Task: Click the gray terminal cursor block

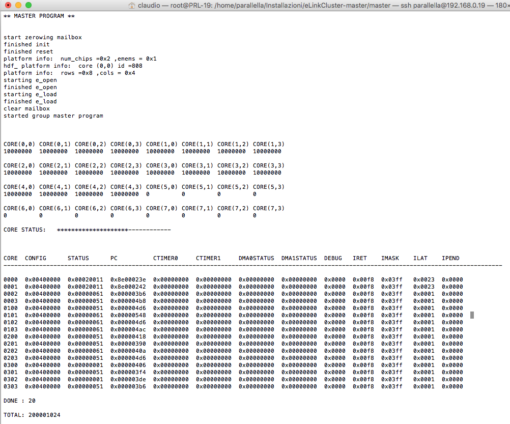Action: pos(472,315)
